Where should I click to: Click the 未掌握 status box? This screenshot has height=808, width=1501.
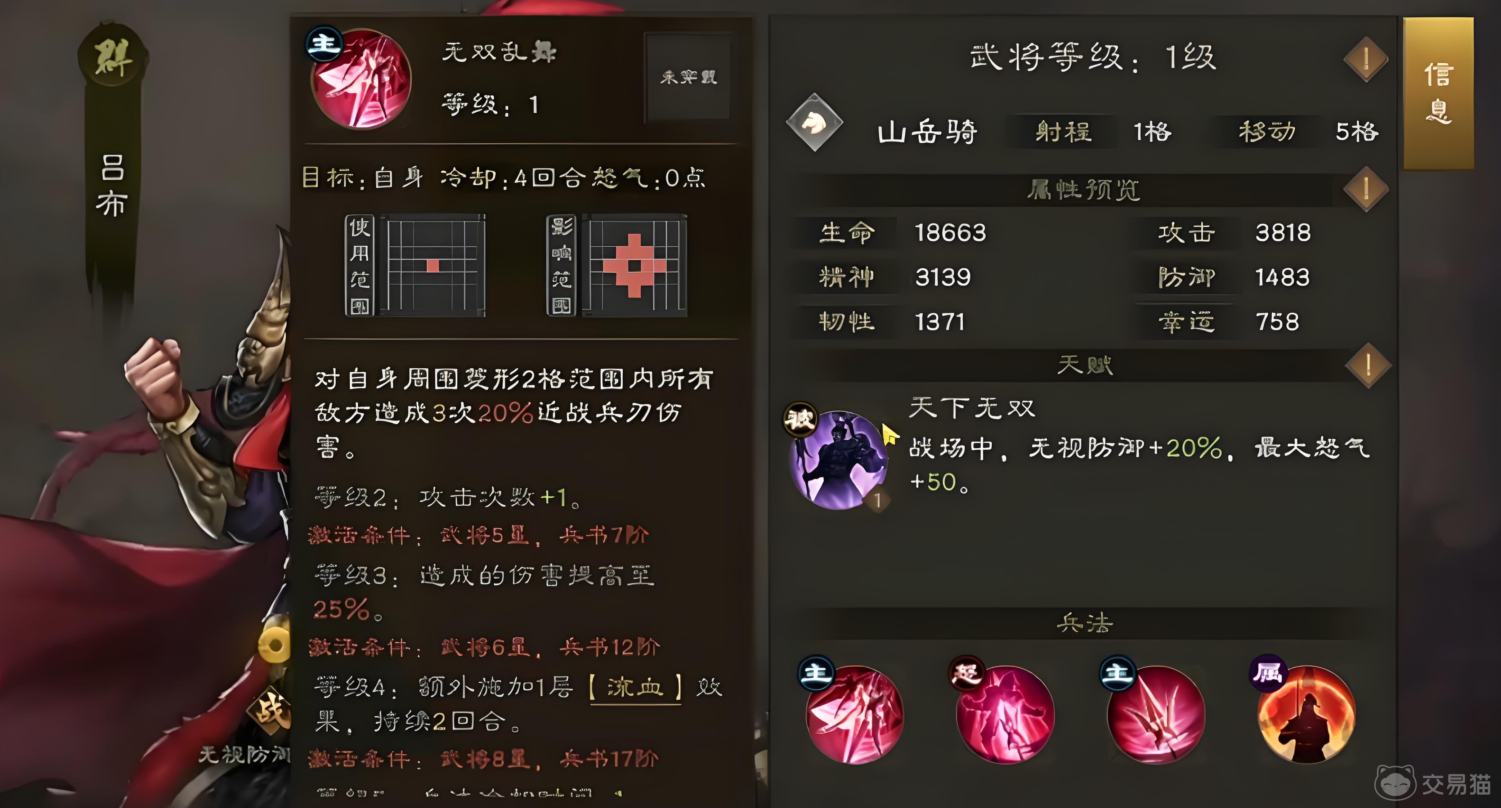[688, 77]
